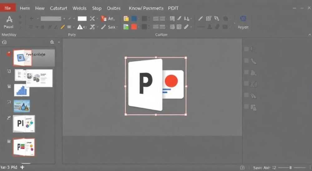Click 'Savv Alt: 12' in the status bar
312x171 pixels.
tap(265, 168)
